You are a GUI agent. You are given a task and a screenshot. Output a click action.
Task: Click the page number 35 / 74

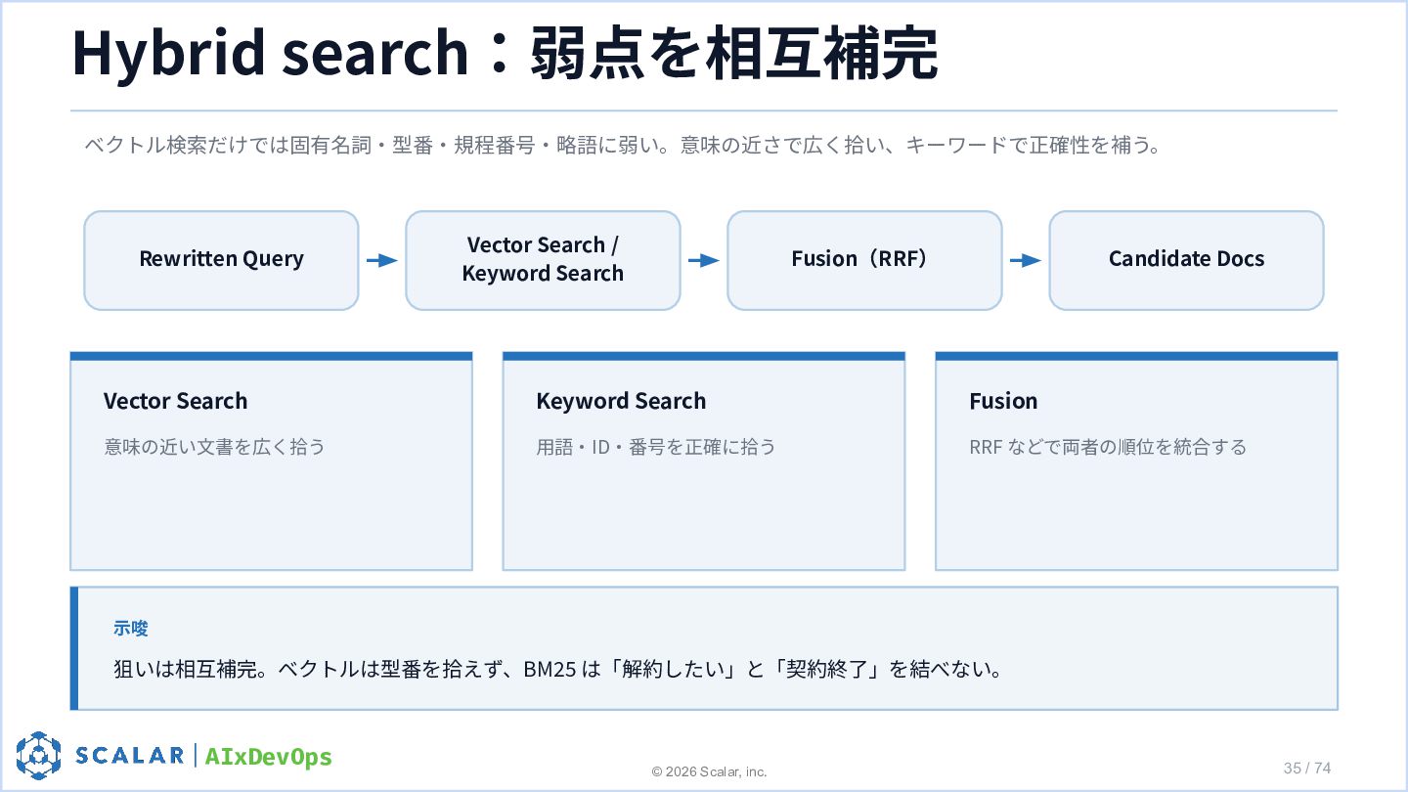click(x=1307, y=768)
